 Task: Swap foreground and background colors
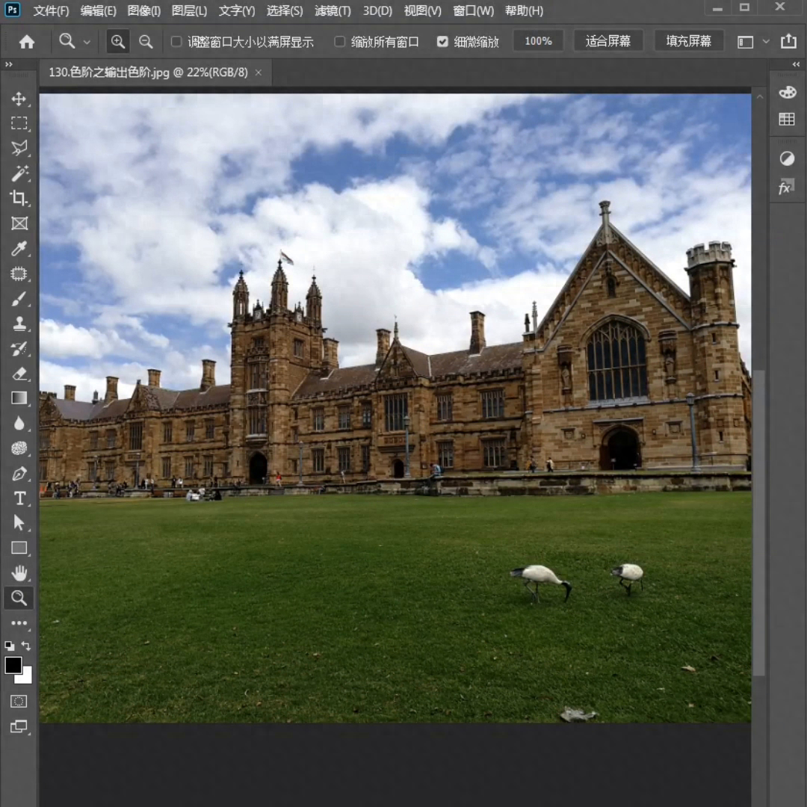[x=26, y=646]
